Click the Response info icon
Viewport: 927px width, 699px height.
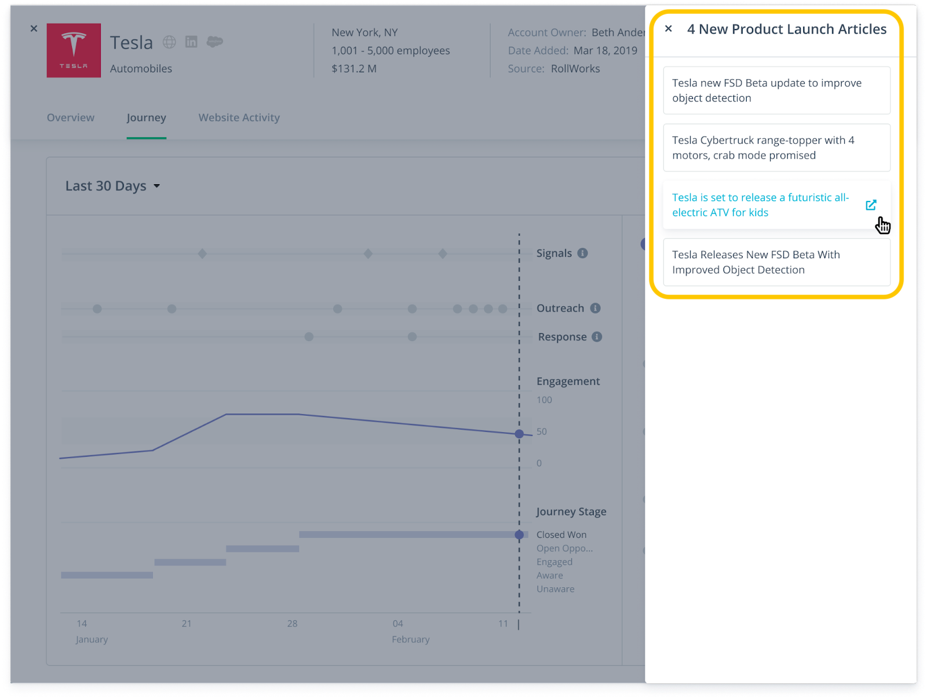(x=597, y=336)
